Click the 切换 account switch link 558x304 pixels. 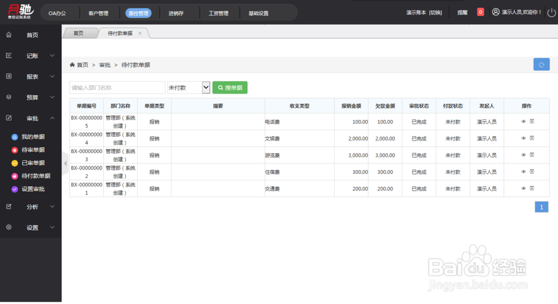point(435,12)
